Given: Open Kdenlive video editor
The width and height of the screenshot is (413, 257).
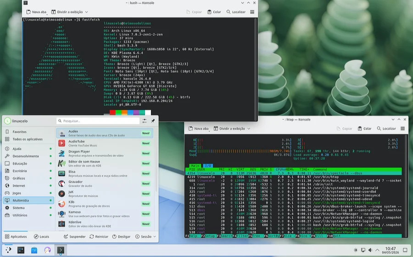Looking at the screenshot, I should 105,224.
